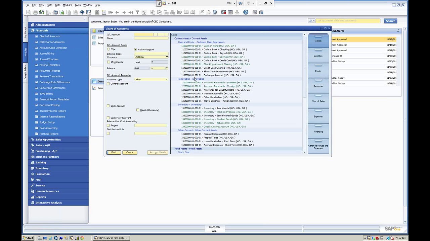This screenshot has height=241, width=430.
Task: Click account tree scroll down arrow
Action: click(304, 152)
